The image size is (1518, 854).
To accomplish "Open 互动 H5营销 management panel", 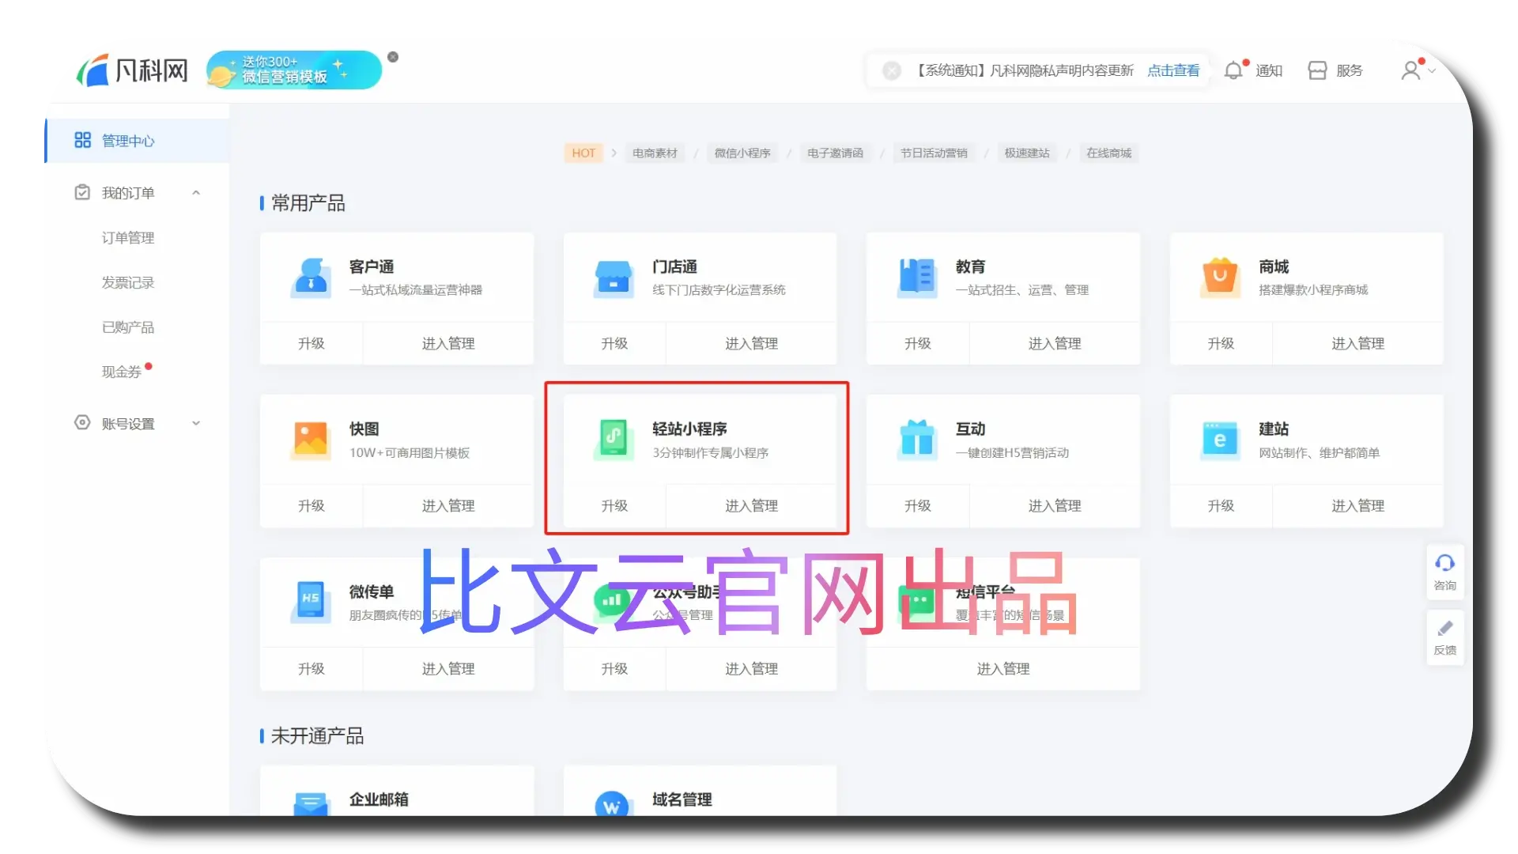I will click(1054, 506).
